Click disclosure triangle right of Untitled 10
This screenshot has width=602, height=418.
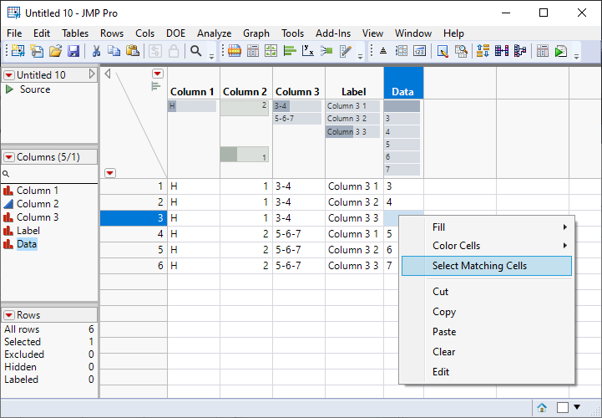pyautogui.click(x=92, y=74)
